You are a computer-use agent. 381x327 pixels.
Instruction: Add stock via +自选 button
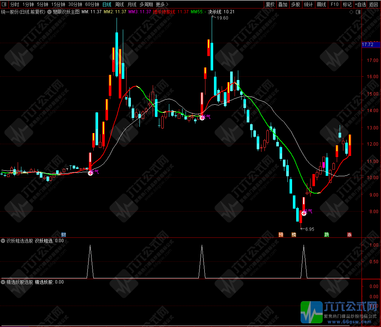click(x=360, y=4)
